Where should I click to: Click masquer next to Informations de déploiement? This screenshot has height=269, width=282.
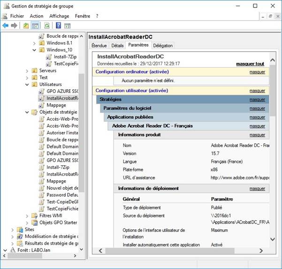pyautogui.click(x=257, y=189)
